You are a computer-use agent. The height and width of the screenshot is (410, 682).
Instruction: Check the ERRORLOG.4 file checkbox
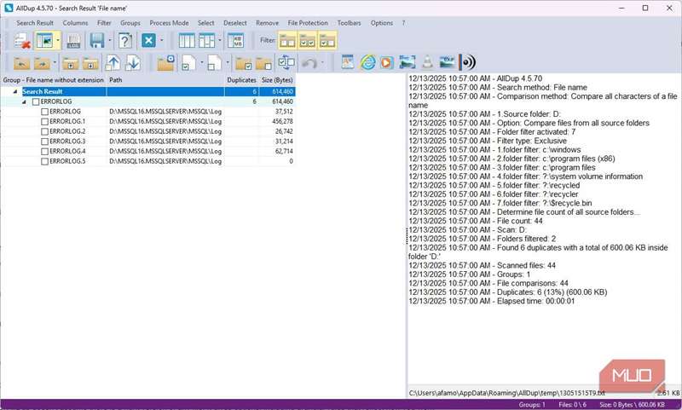point(44,152)
